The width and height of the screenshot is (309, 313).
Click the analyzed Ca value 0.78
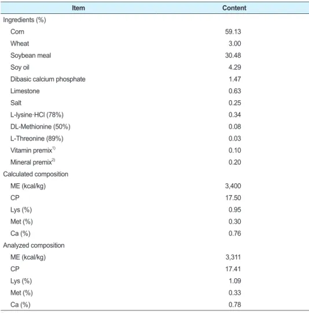pyautogui.click(x=235, y=305)
